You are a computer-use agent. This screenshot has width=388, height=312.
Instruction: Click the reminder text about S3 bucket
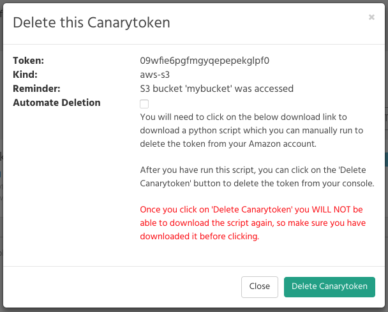click(217, 89)
